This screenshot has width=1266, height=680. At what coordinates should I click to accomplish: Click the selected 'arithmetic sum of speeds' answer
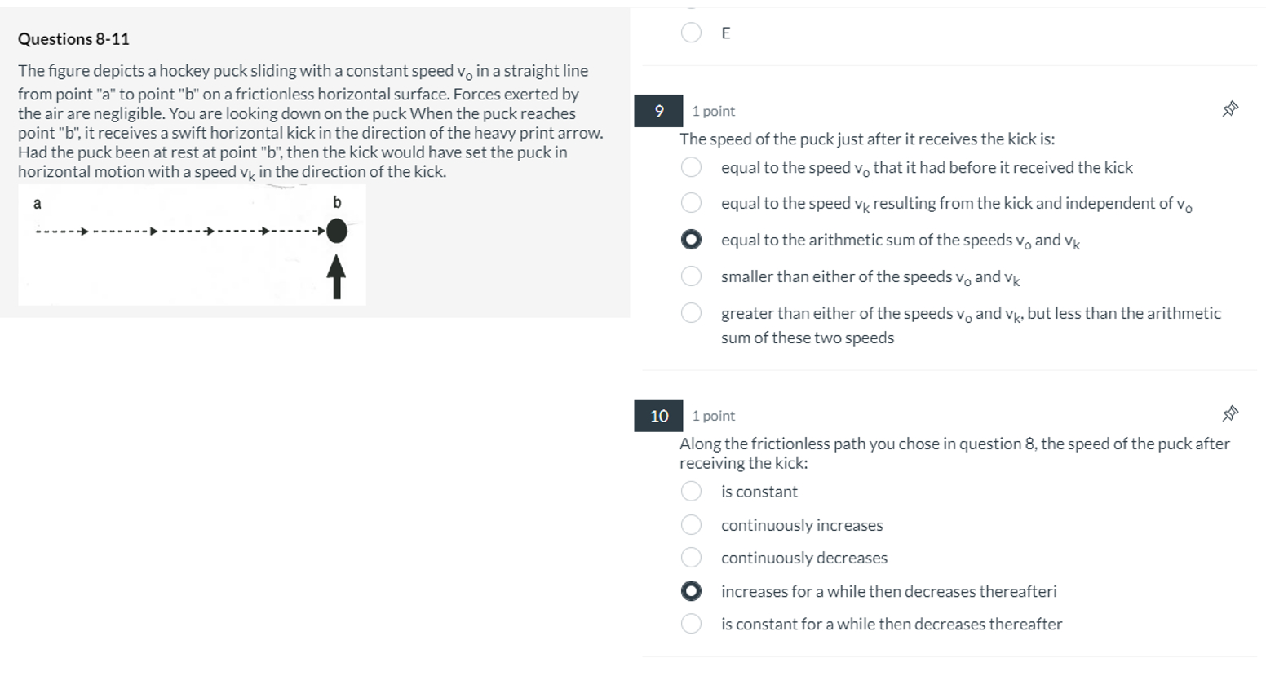point(691,239)
